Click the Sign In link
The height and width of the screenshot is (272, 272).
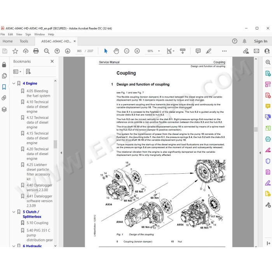point(261,41)
